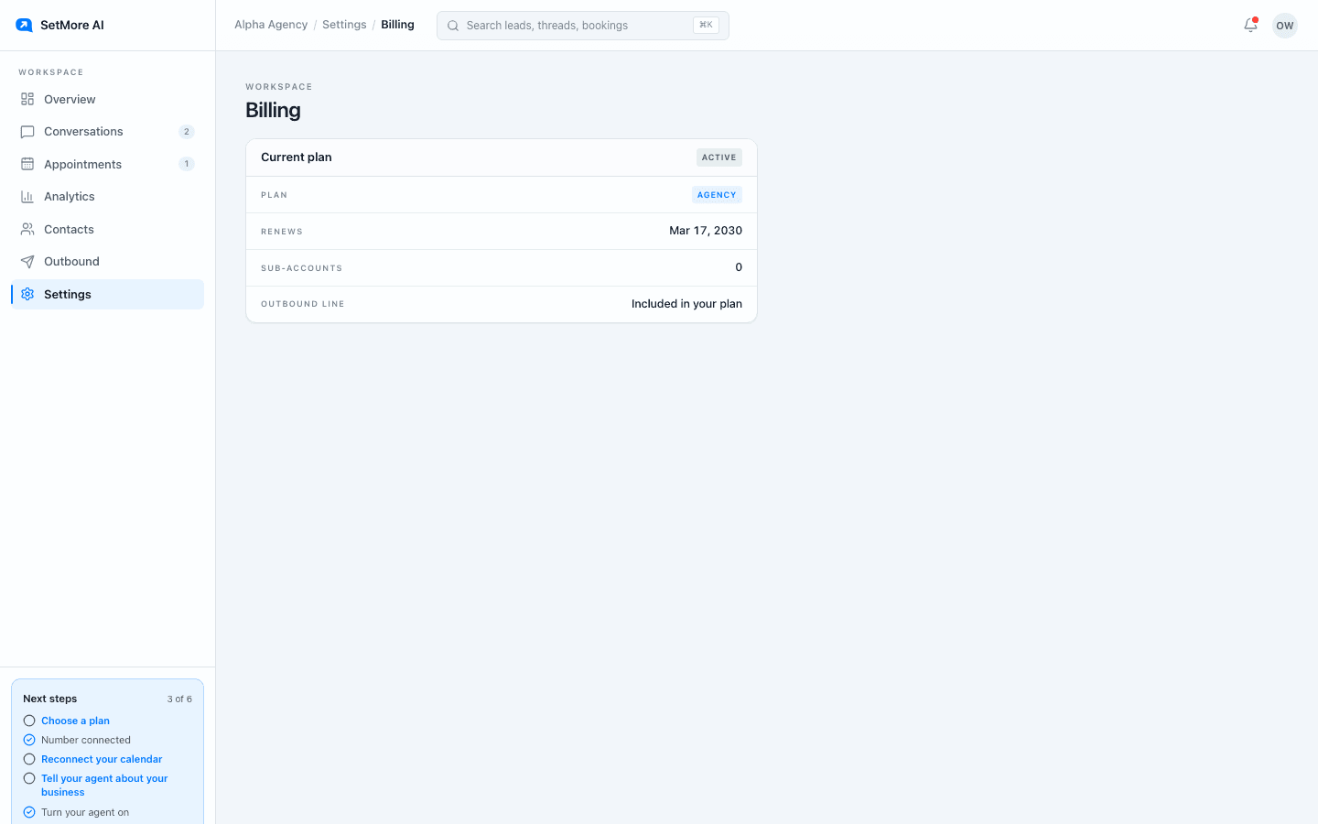Go to Outbound in the sidebar
The image size is (1318, 824).
point(107,262)
